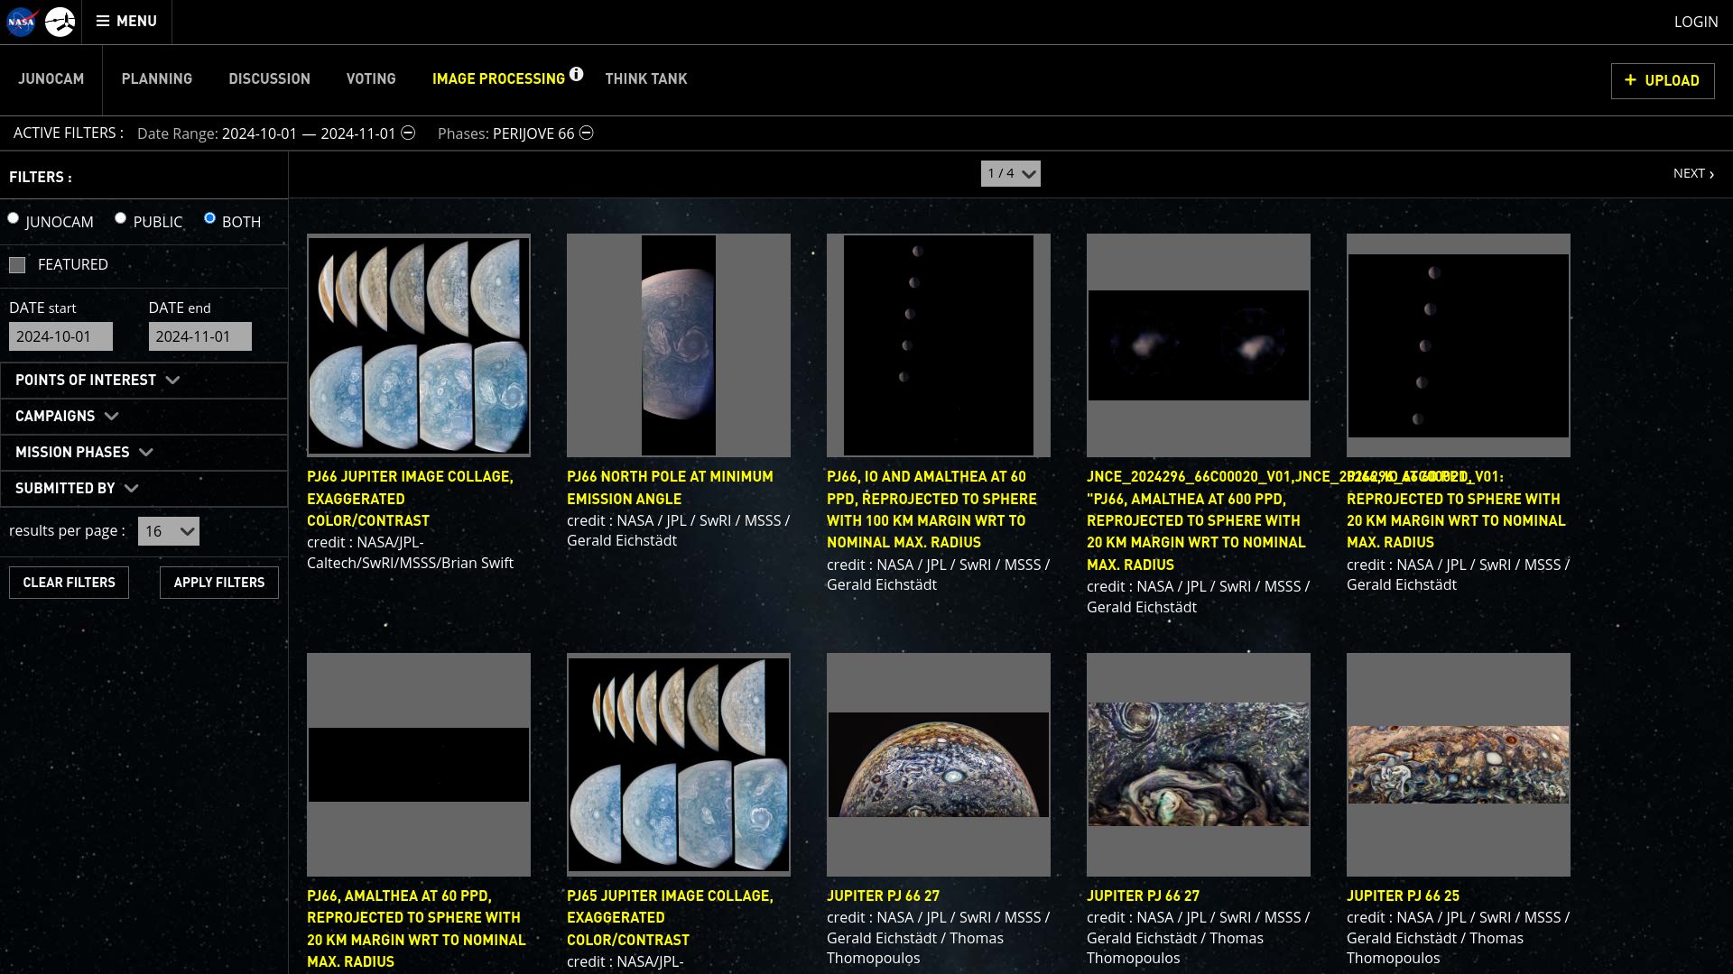This screenshot has width=1733, height=974.
Task: Open Jupiter PJ 66 25 thumbnail
Action: pos(1459,765)
